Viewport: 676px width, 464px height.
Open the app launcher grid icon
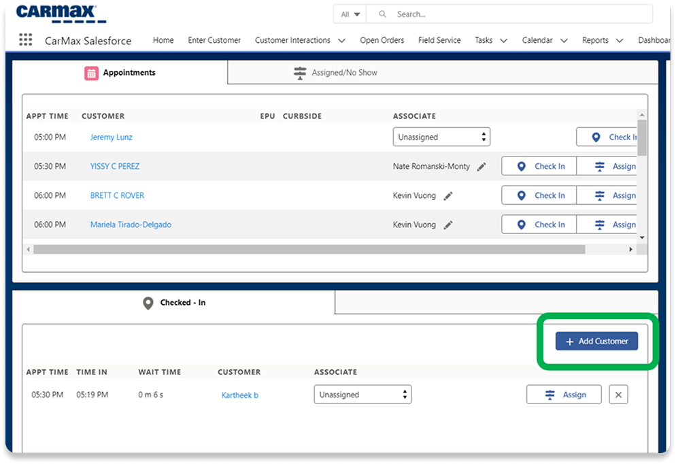pyautogui.click(x=25, y=39)
